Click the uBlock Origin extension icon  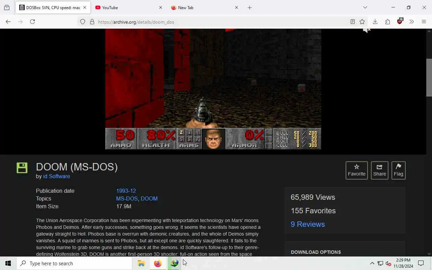[400, 21]
